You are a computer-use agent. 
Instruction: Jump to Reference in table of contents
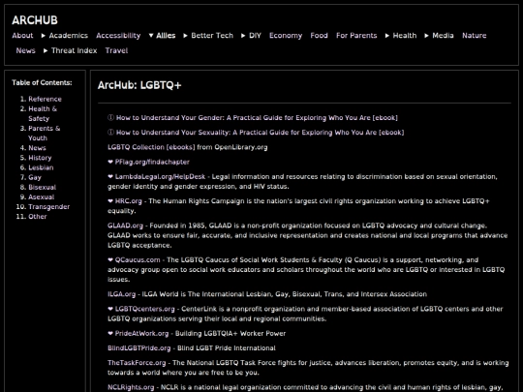pyautogui.click(x=45, y=99)
